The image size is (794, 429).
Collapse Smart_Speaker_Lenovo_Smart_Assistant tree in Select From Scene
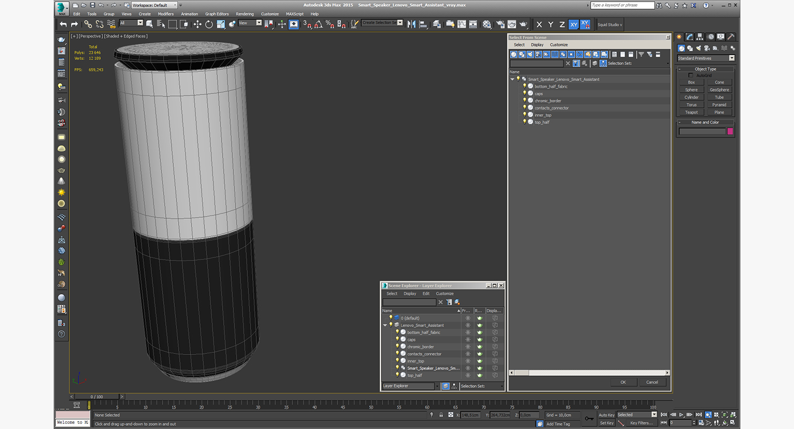tap(512, 79)
